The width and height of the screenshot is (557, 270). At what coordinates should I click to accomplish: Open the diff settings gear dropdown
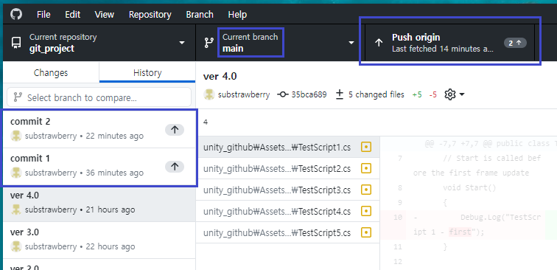(455, 94)
